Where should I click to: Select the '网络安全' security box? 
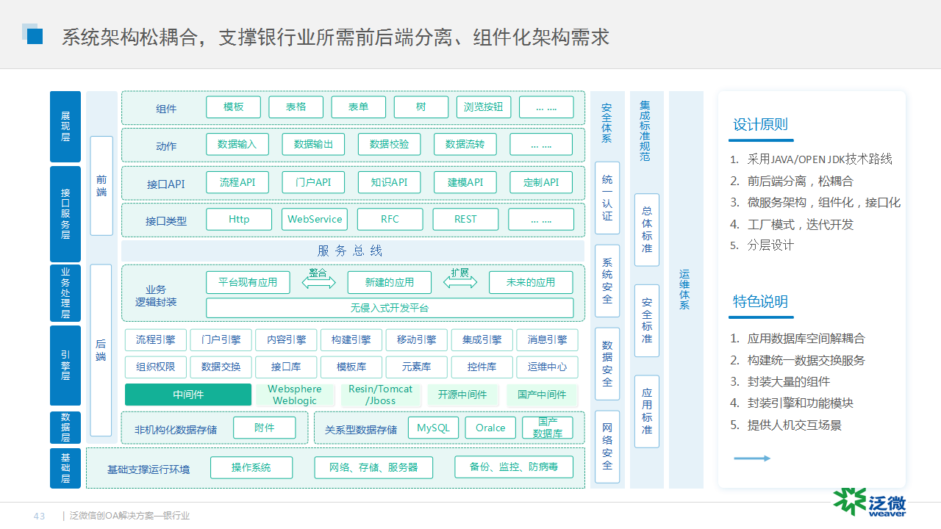(607, 447)
